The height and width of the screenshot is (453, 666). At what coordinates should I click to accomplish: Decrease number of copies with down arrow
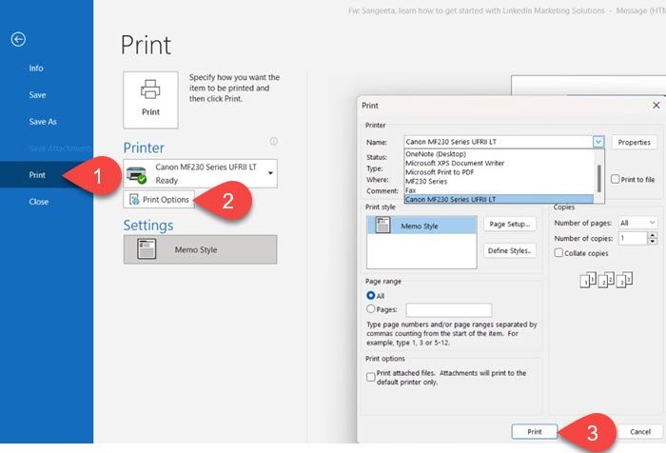[653, 242]
